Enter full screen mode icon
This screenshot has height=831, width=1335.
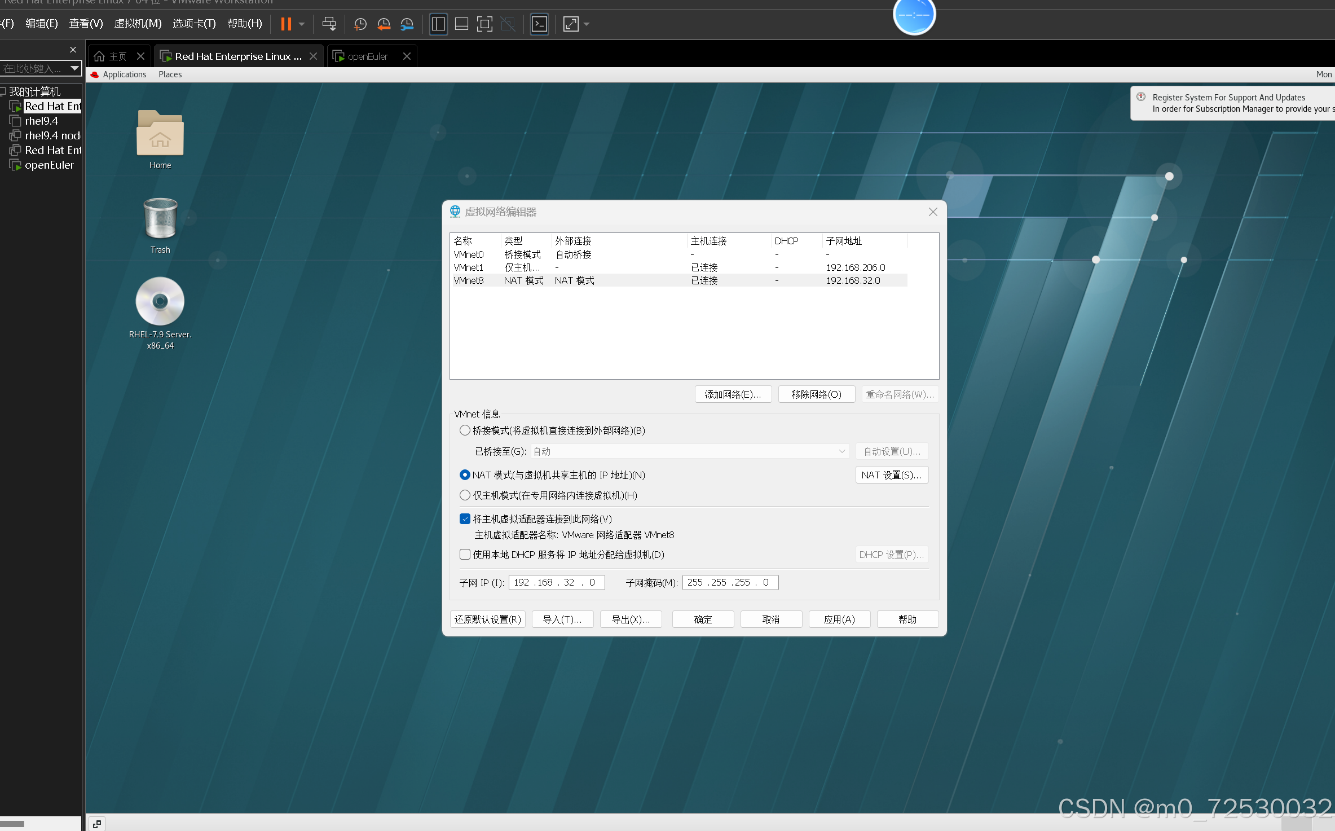pos(484,24)
